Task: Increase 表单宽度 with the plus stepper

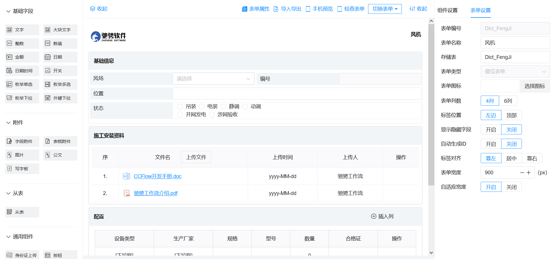Action: click(529, 173)
